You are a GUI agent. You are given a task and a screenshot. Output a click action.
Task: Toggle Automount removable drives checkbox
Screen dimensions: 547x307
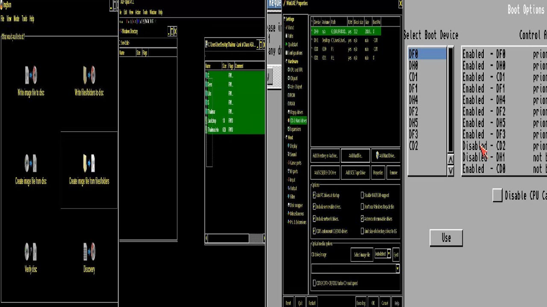tap(362, 219)
